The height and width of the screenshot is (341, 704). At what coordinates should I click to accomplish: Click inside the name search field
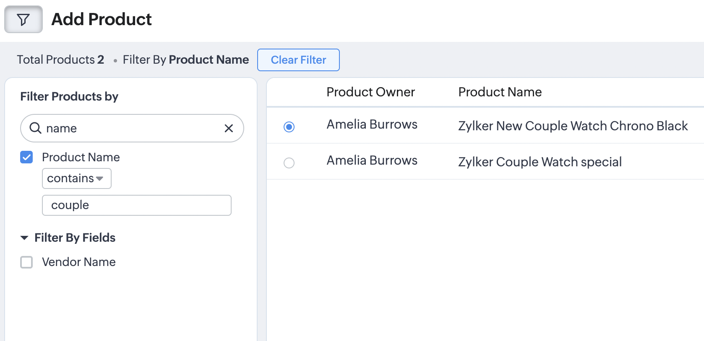pyautogui.click(x=130, y=128)
